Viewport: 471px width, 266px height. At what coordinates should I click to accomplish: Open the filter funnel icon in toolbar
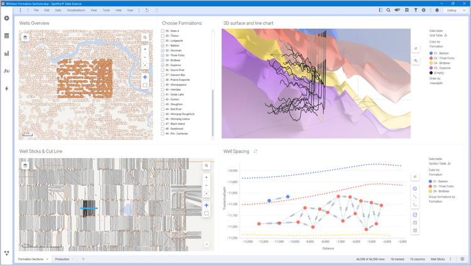[x=416, y=10]
